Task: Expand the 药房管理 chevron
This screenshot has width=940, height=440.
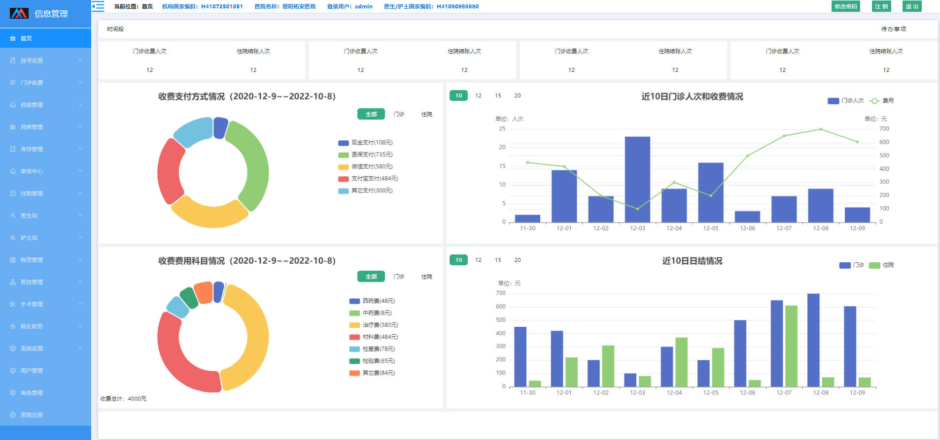Action: [x=80, y=105]
